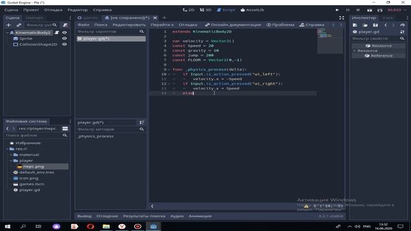Screen dimensions: 411x231
Task: Open script editor Поиск menu
Action: 101,24
